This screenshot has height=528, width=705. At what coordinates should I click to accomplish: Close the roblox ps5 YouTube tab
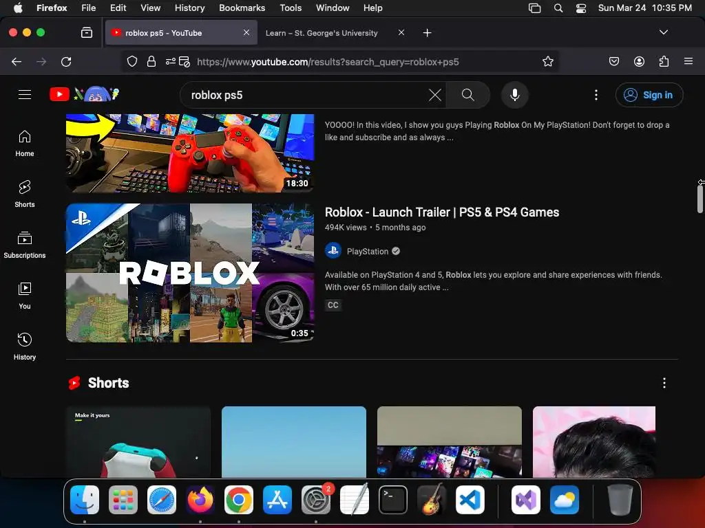click(x=246, y=32)
